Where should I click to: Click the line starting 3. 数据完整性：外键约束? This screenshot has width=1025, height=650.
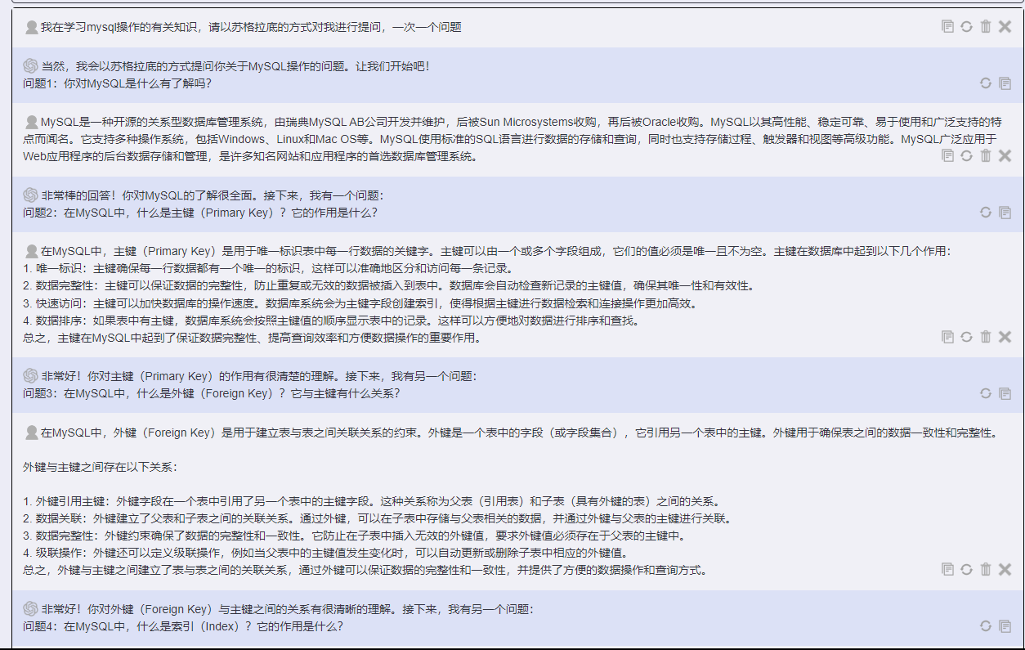pyautogui.click(x=353, y=536)
